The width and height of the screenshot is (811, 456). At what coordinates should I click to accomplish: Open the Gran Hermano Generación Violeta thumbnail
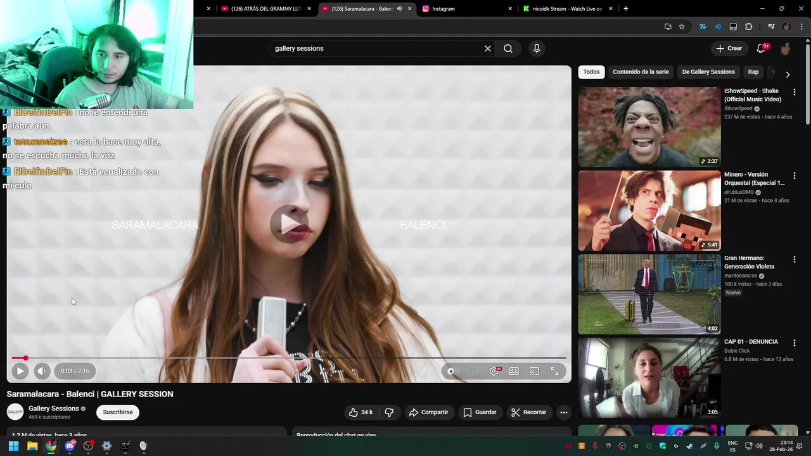[649, 294]
